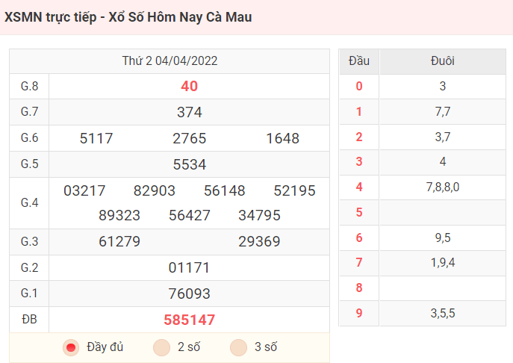Click the special prize number 585147
The height and width of the screenshot is (363, 513).
189,320
